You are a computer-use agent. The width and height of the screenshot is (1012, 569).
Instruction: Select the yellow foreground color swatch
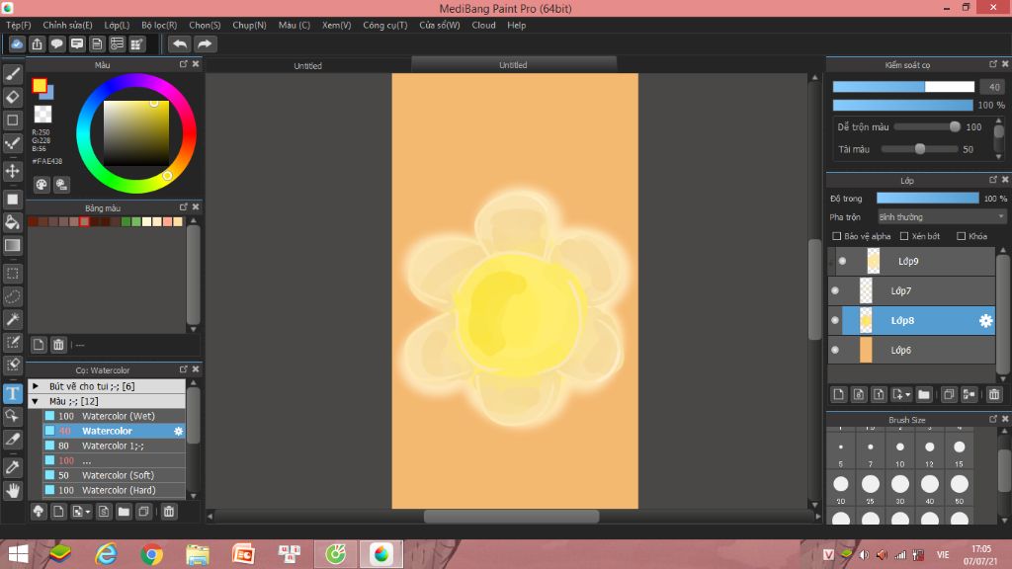(40, 85)
